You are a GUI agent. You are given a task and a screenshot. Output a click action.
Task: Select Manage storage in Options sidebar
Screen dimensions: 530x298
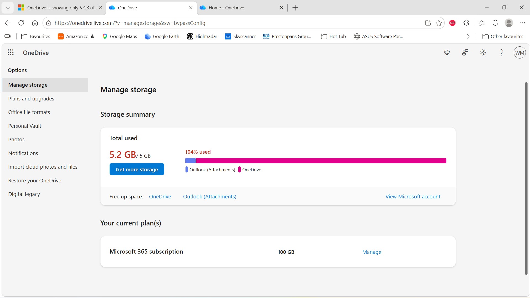tap(45, 85)
